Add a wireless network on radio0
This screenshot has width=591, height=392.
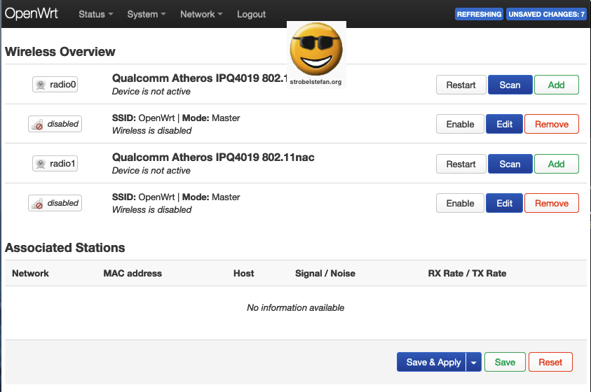(x=557, y=85)
